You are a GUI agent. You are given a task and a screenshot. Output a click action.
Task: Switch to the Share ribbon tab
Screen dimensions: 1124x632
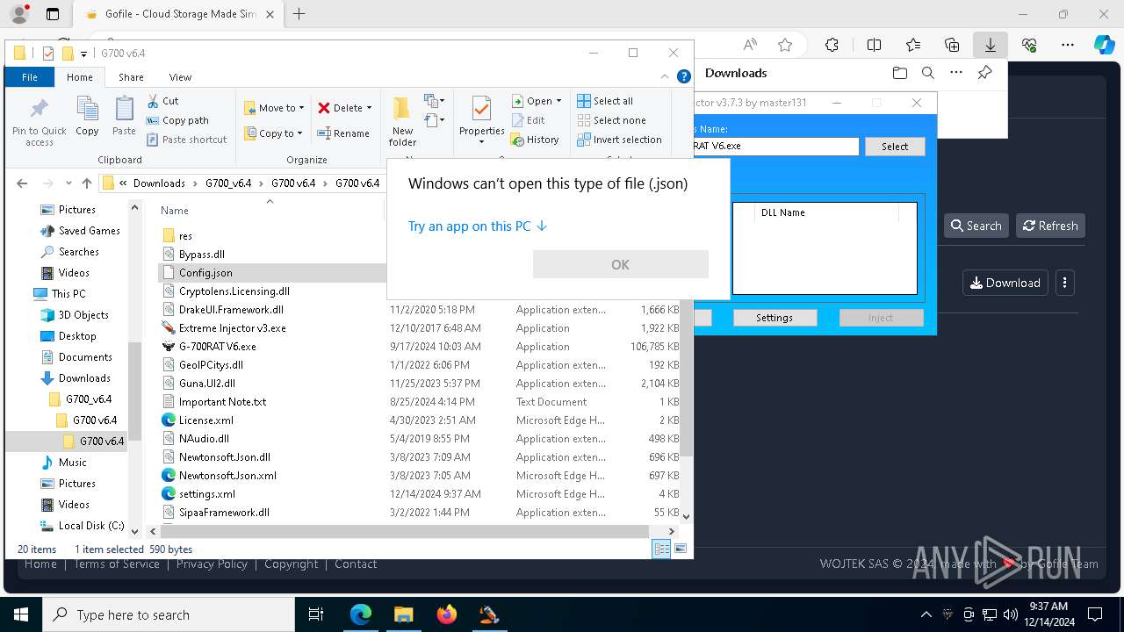pos(131,77)
